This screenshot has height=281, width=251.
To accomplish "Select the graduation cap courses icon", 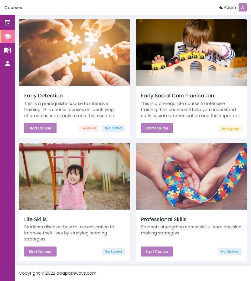I will (x=8, y=36).
